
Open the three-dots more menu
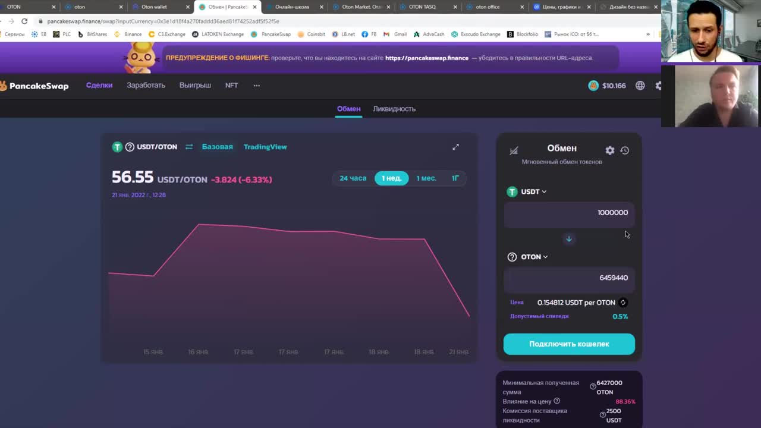click(257, 86)
